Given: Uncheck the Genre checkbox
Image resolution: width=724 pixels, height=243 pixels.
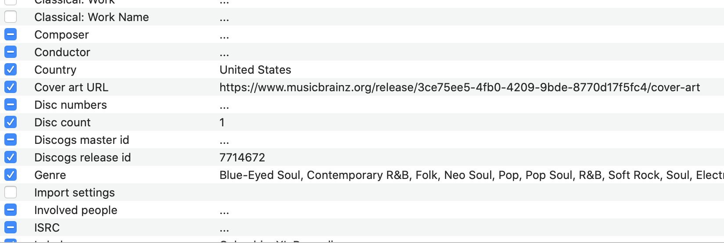Looking at the screenshot, I should 11,175.
